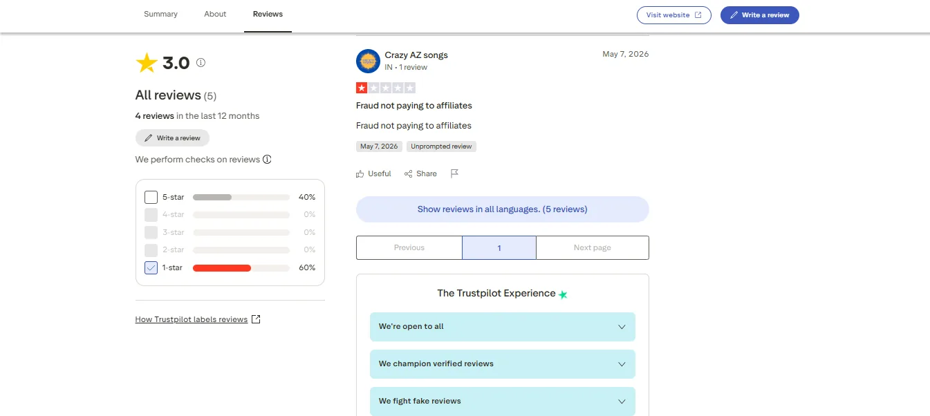Click the external link icon on Visit website
The height and width of the screenshot is (416, 930).
698,15
